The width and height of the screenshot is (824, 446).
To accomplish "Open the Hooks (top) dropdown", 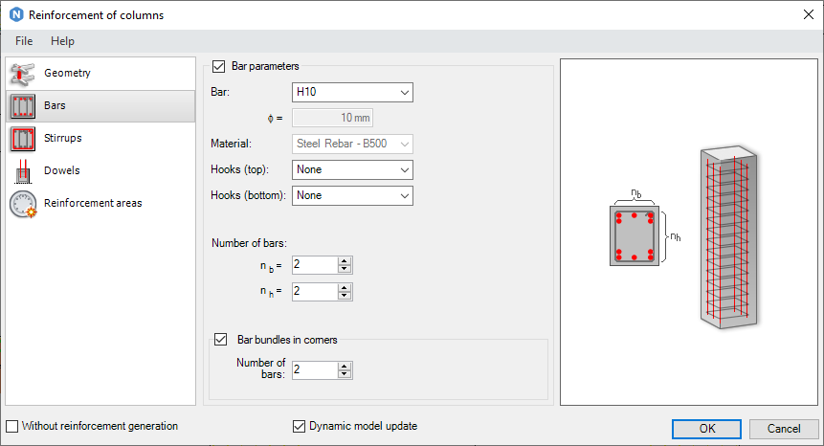I will 352,169.
